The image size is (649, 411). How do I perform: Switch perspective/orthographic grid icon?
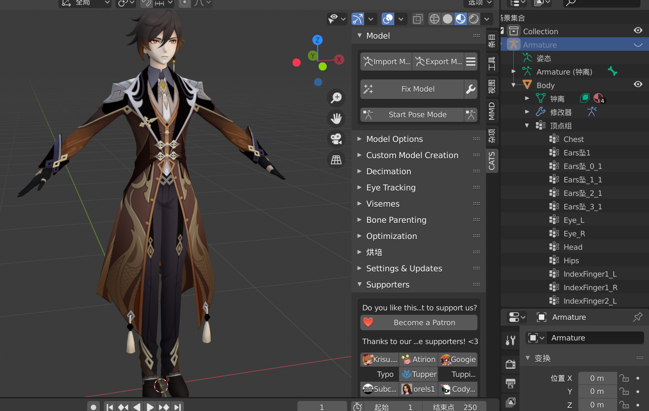tap(336, 159)
